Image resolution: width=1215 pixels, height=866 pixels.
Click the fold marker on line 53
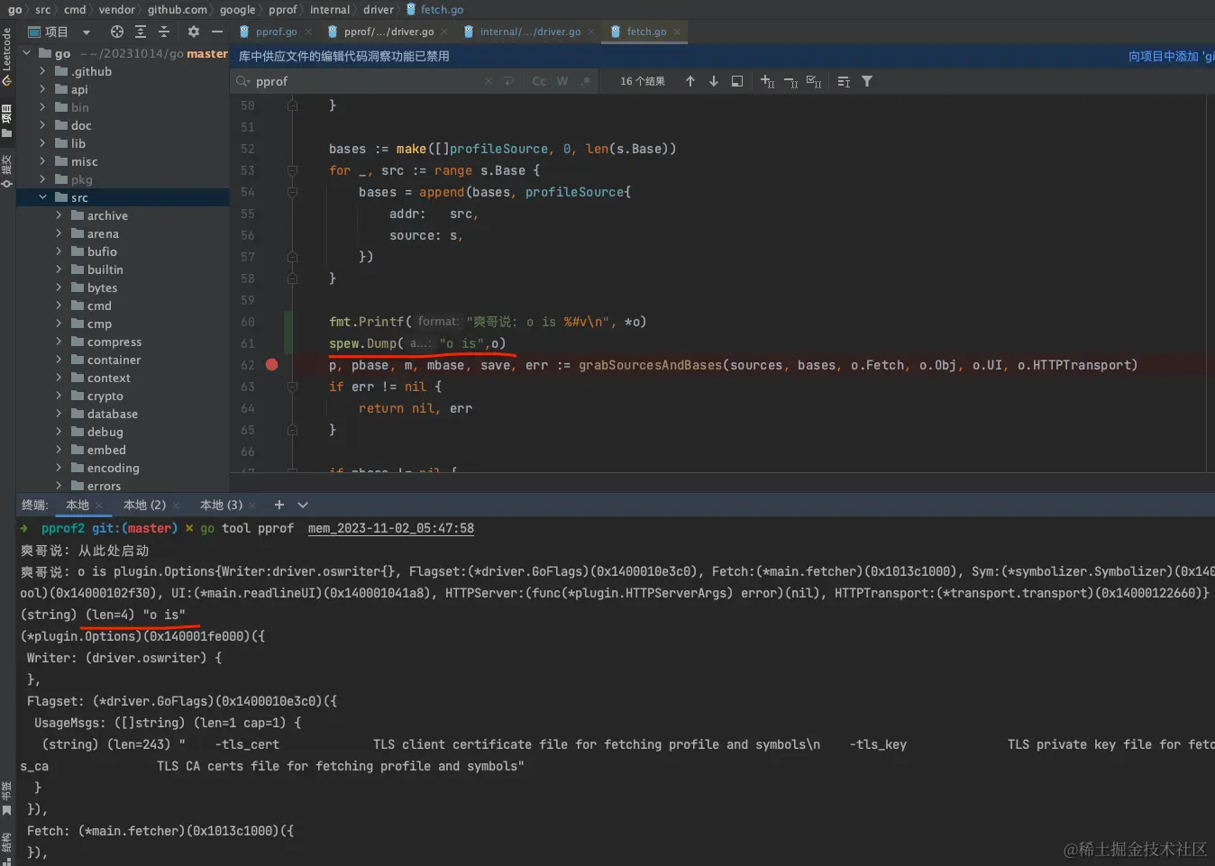point(292,170)
